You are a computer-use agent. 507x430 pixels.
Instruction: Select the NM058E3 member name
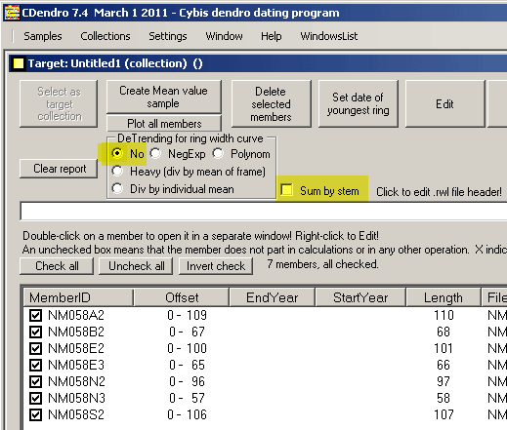click(76, 365)
